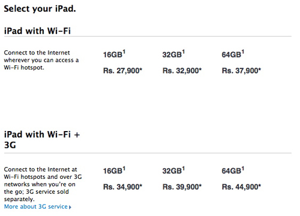The width and height of the screenshot is (300, 216).
Task: Choose the Rs. 34,900 3G price
Action: click(122, 187)
